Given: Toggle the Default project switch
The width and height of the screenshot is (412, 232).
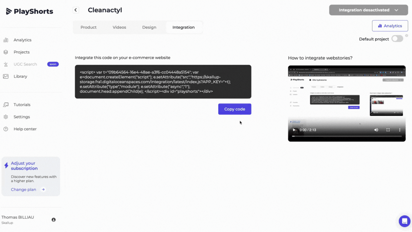Looking at the screenshot, I should pyautogui.click(x=397, y=39).
